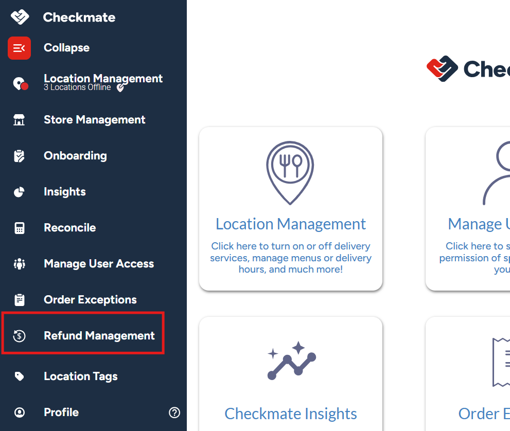Image resolution: width=510 pixels, height=431 pixels.
Task: Click the sparkle line chart Insights icon
Action: [291, 361]
